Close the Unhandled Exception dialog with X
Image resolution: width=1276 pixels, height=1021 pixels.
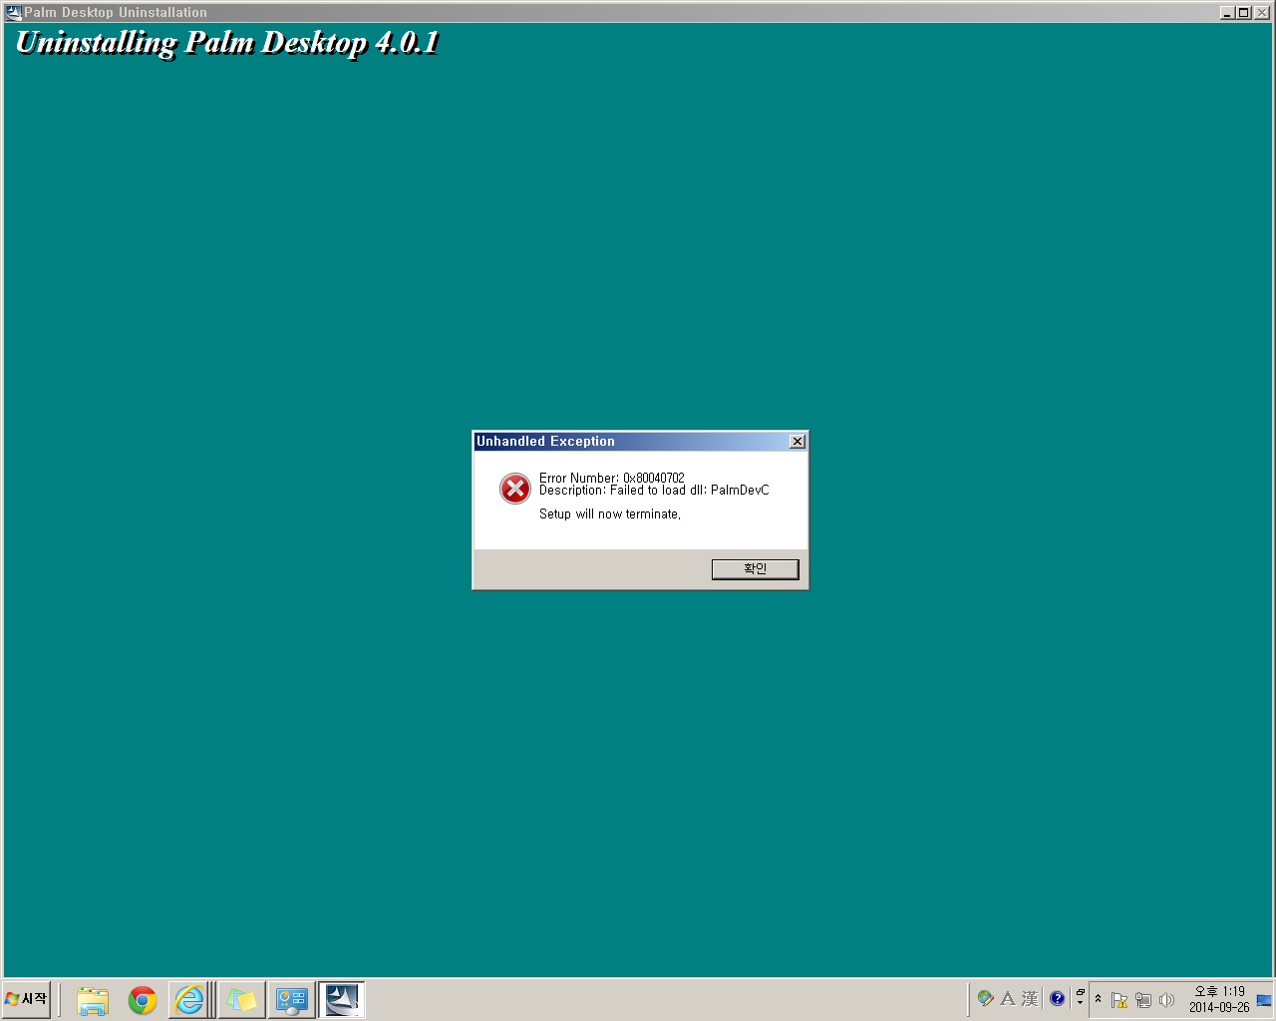point(797,442)
